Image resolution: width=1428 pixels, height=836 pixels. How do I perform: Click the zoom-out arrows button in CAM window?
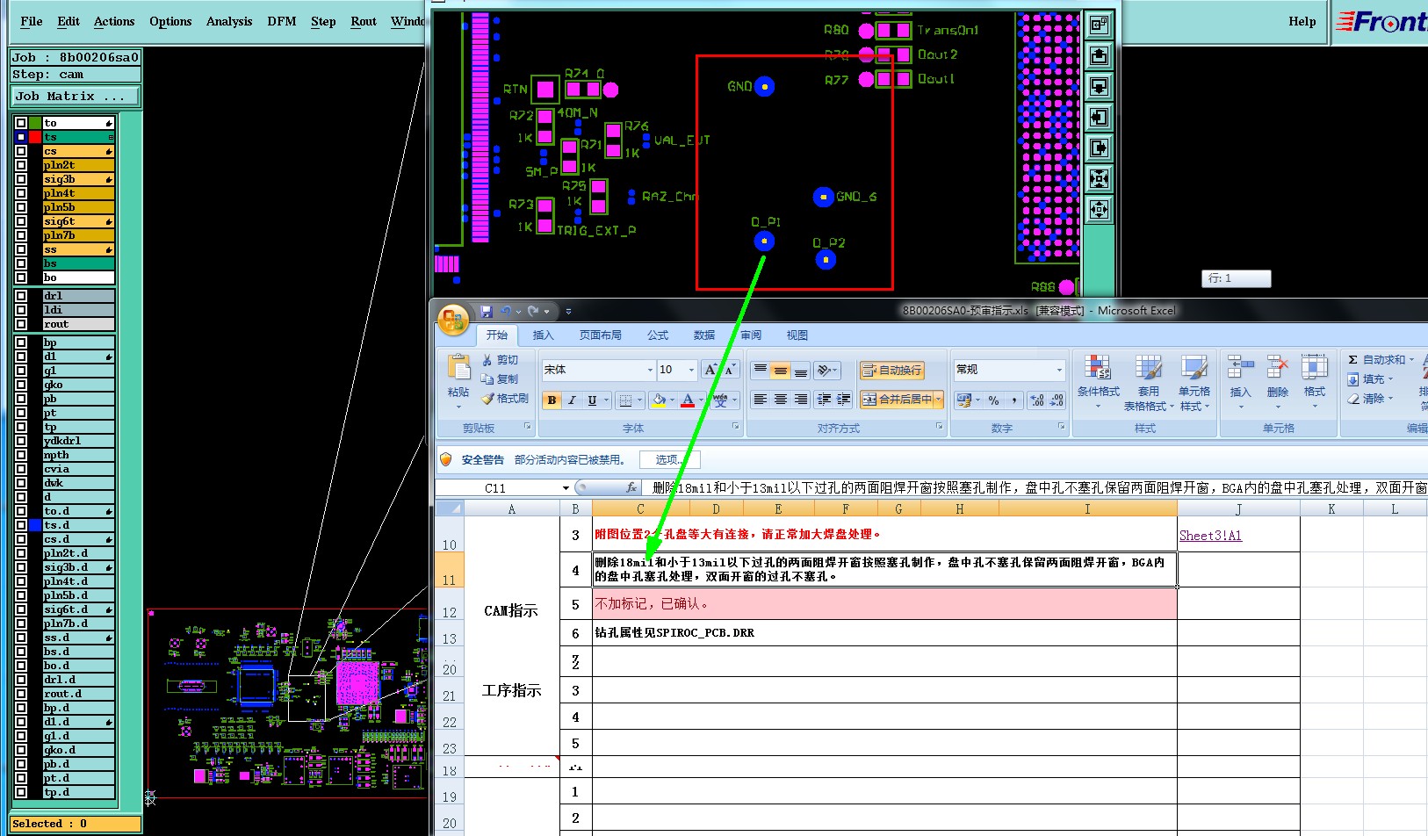pyautogui.click(x=1099, y=210)
